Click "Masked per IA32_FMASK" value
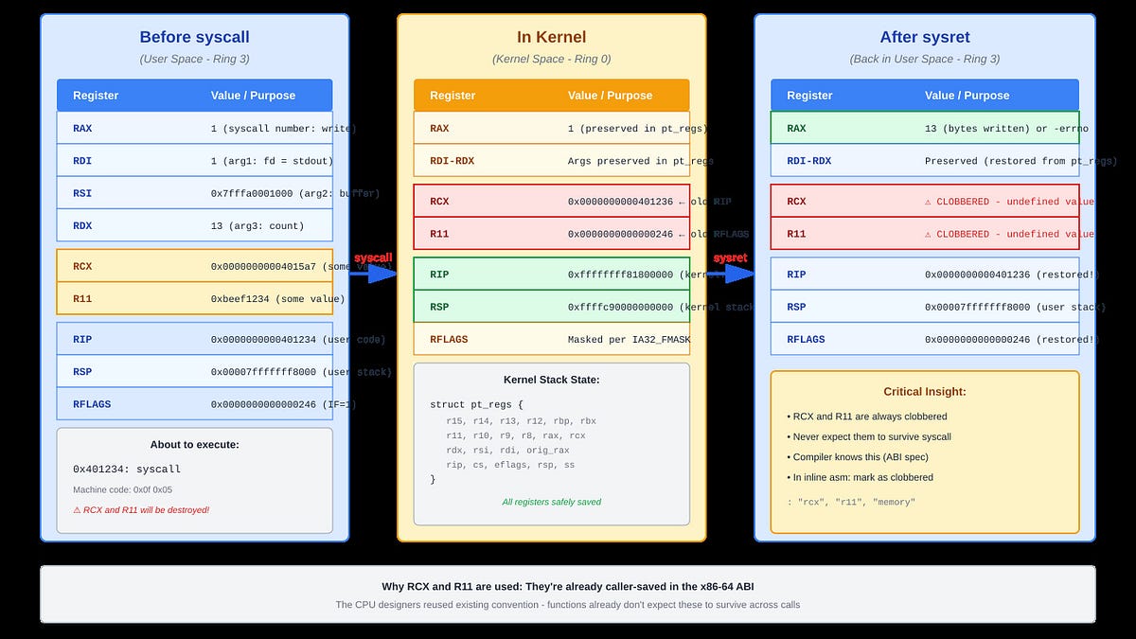The height and width of the screenshot is (639, 1136). point(629,340)
